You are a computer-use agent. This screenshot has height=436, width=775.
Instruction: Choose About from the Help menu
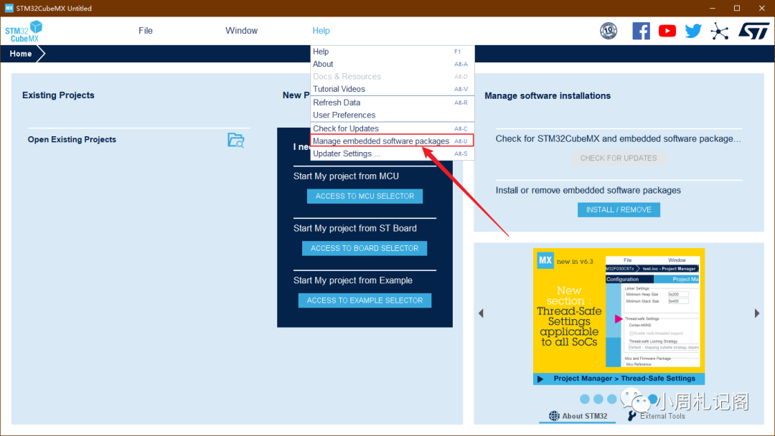pos(393,64)
